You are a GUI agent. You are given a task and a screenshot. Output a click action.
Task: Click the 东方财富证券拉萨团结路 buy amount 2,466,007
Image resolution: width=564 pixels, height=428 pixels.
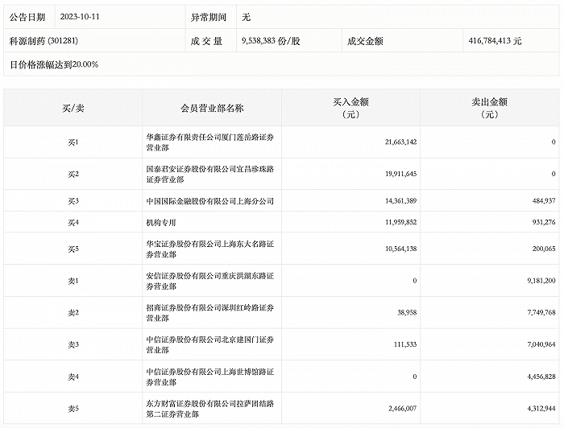click(x=395, y=409)
